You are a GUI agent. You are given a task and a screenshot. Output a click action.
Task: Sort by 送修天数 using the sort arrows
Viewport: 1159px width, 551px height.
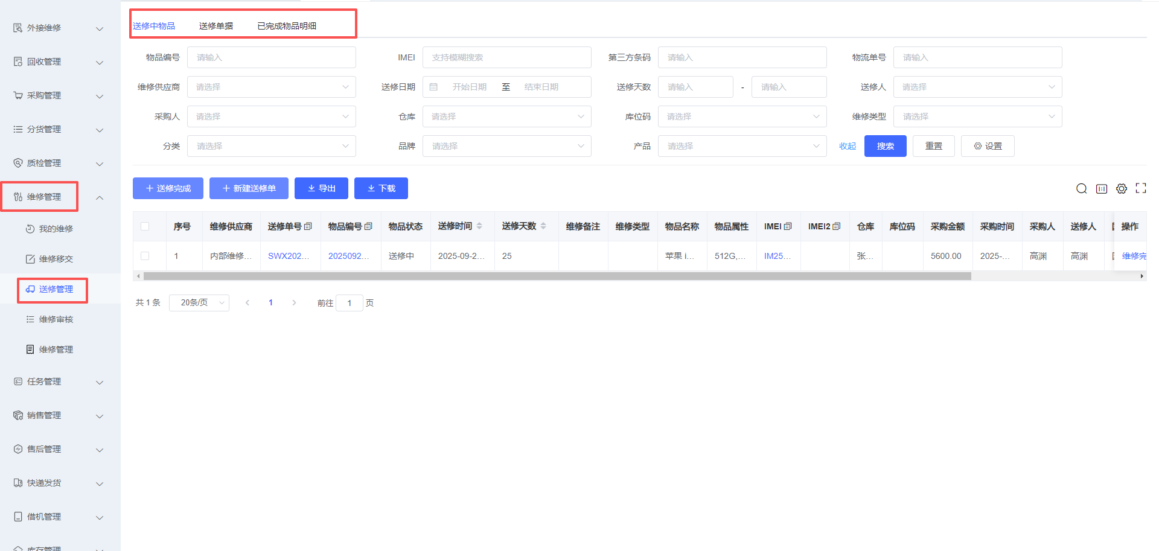pos(543,226)
